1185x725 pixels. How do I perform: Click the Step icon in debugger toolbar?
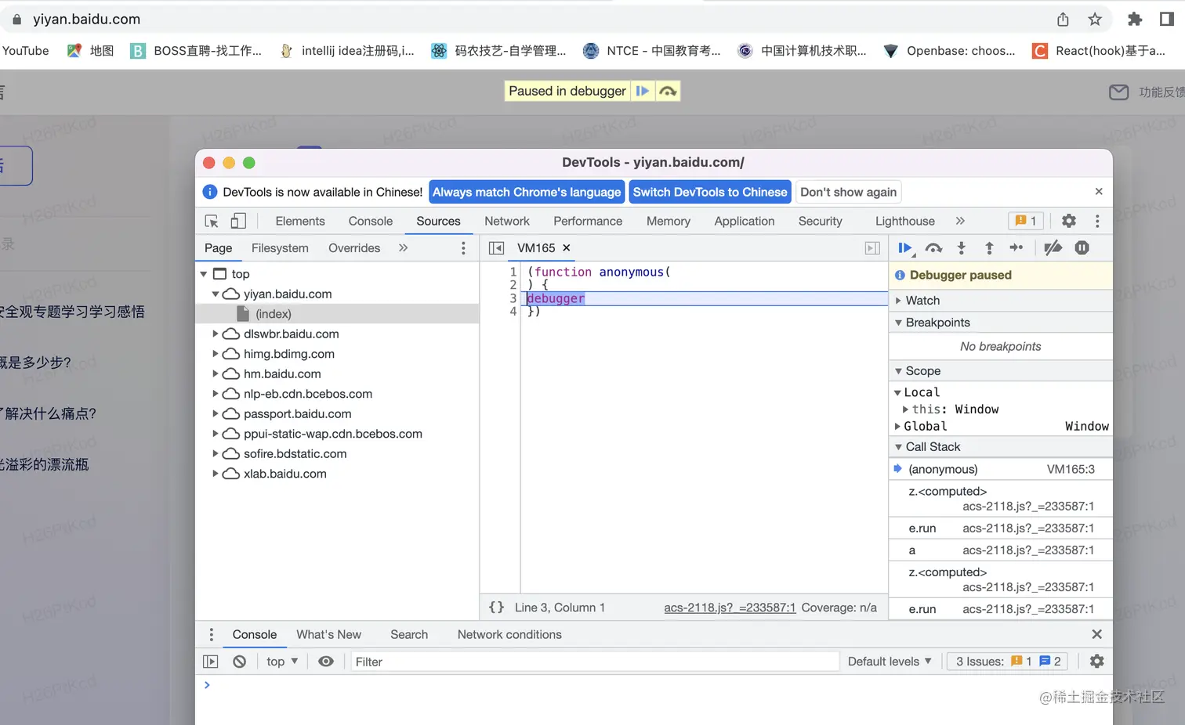click(x=1016, y=248)
